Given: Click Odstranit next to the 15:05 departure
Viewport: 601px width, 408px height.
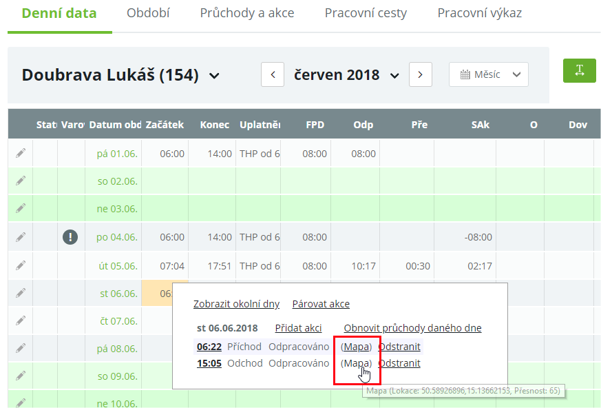Looking at the screenshot, I should tap(399, 363).
